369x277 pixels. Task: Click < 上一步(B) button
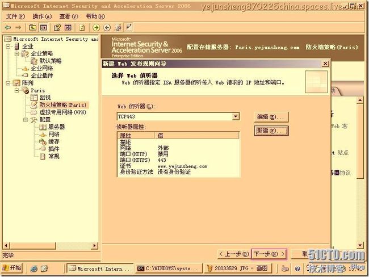[234, 254]
